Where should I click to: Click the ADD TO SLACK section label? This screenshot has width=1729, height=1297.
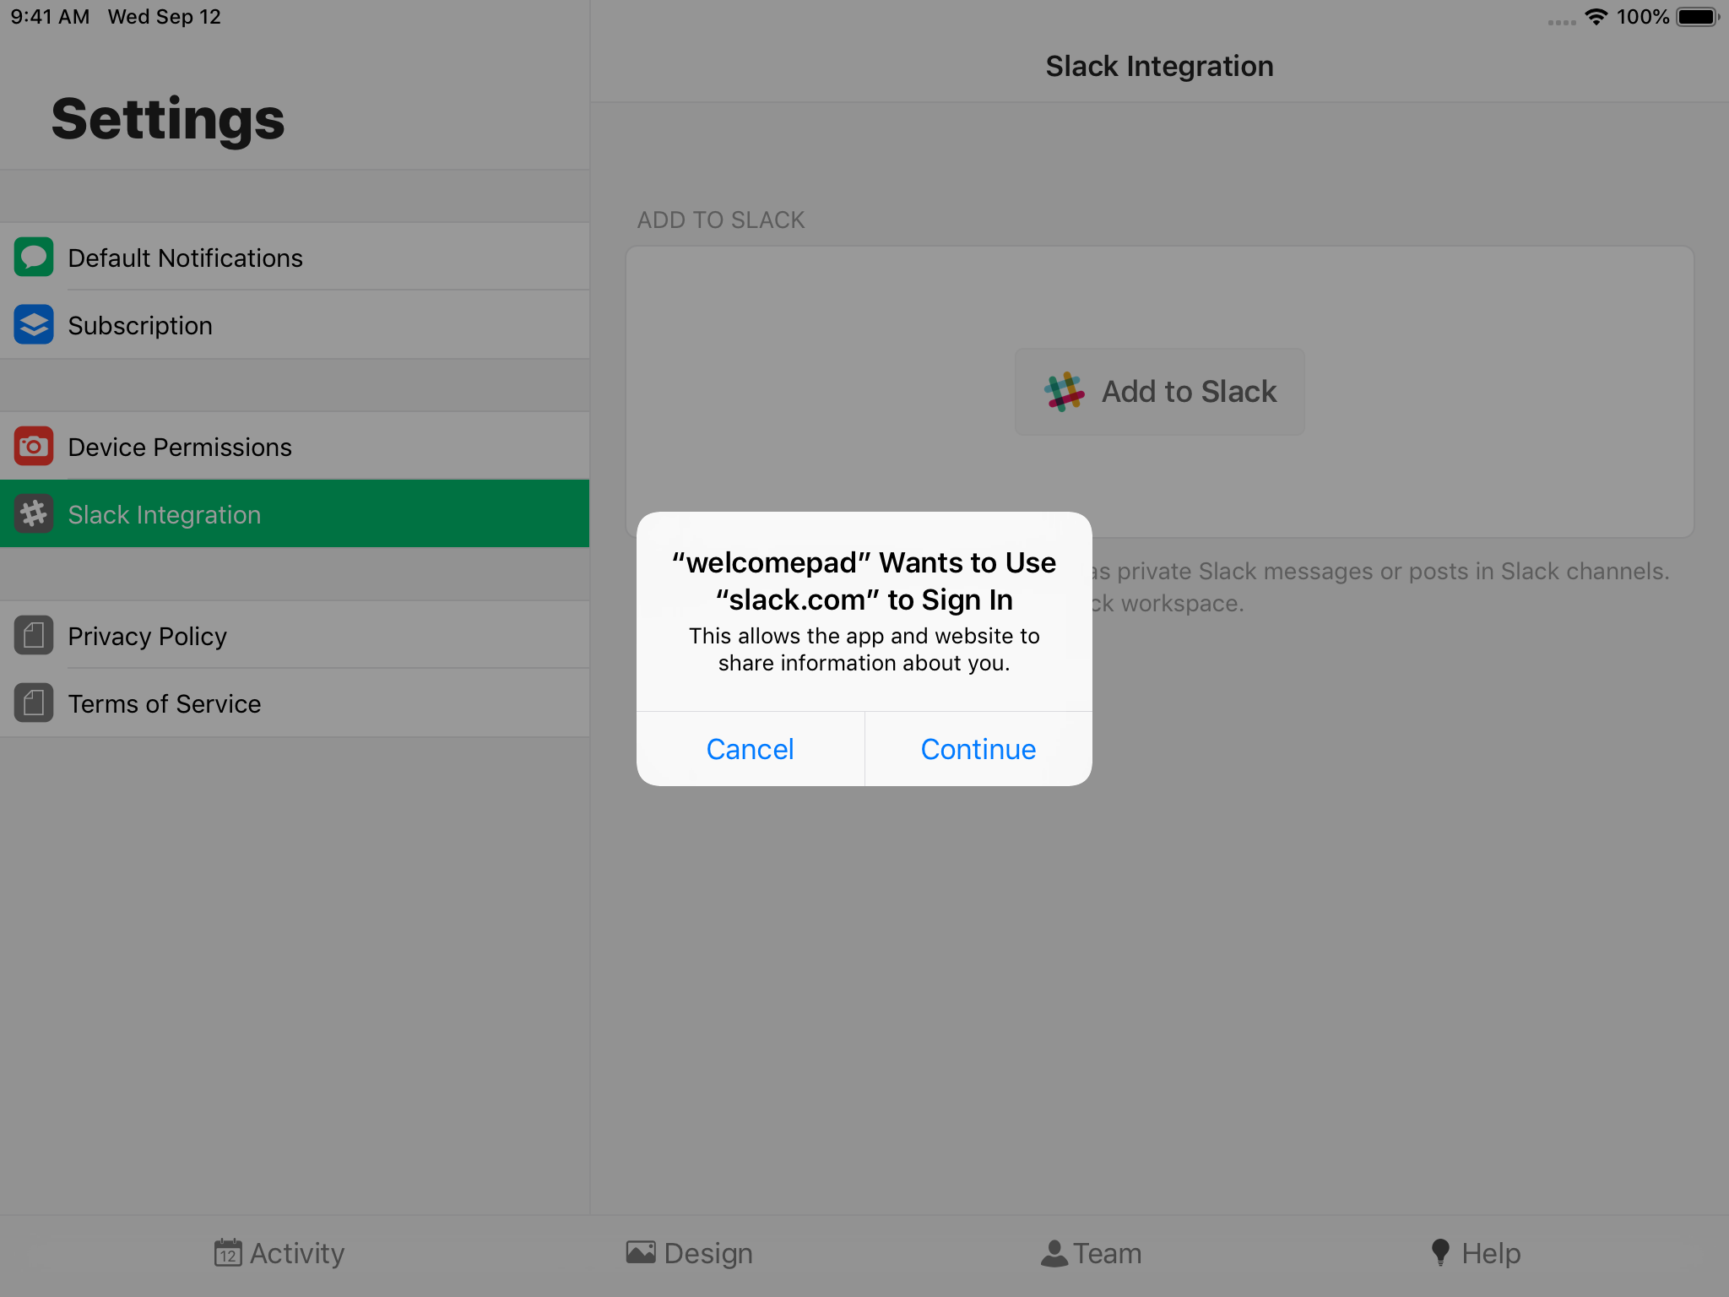[721, 220]
